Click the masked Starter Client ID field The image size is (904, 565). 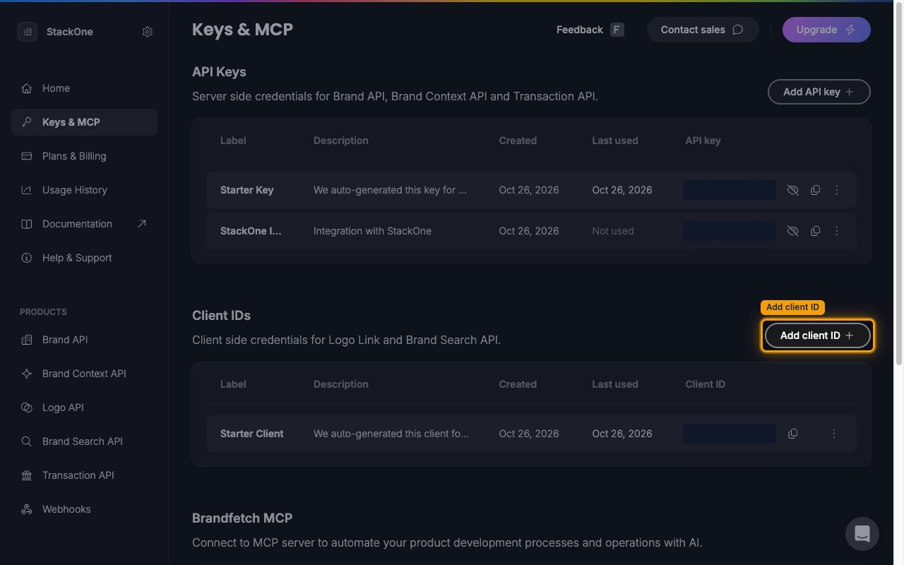tap(730, 434)
